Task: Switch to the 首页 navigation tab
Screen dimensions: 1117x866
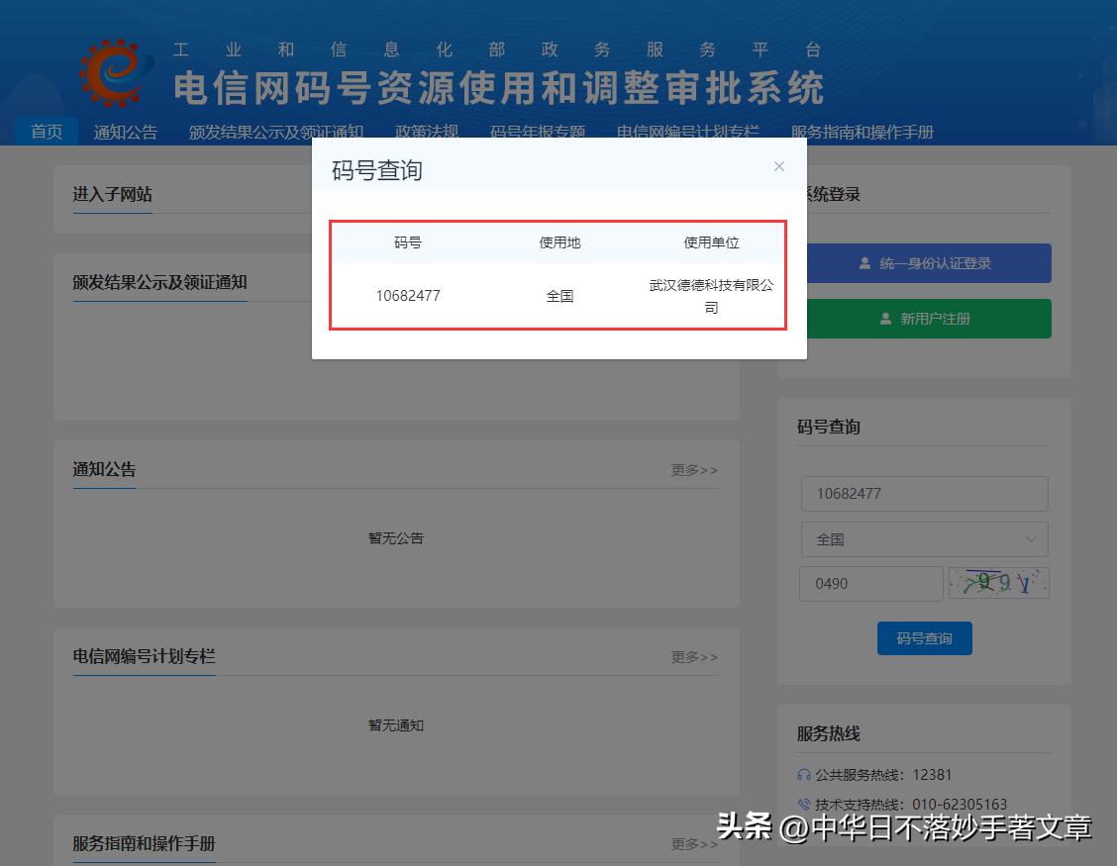Action: coord(46,130)
